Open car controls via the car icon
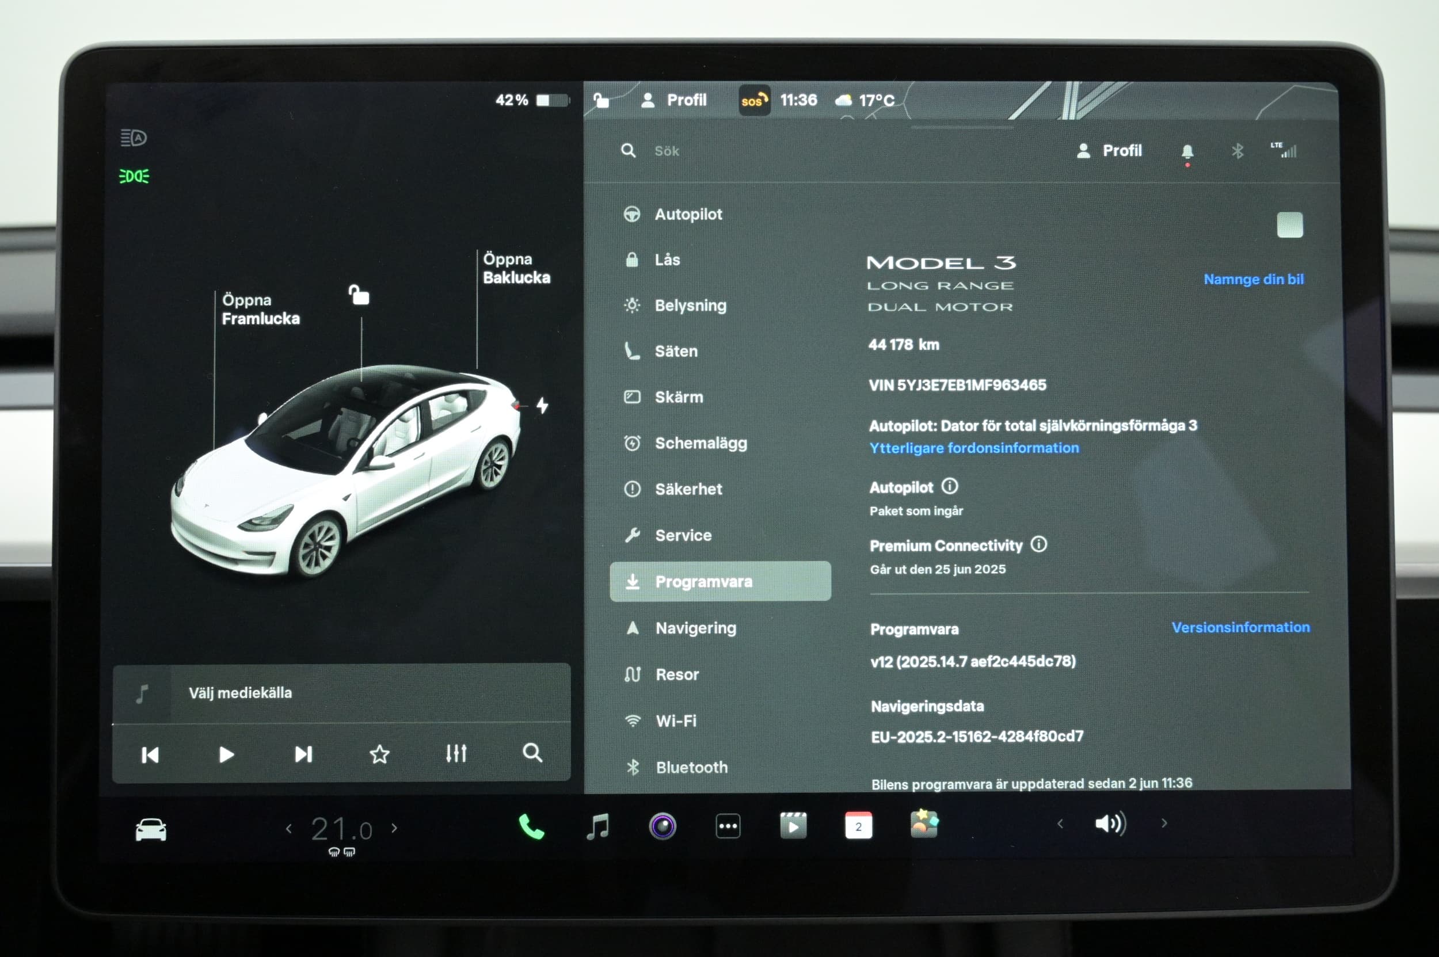This screenshot has height=957, width=1439. [x=151, y=829]
